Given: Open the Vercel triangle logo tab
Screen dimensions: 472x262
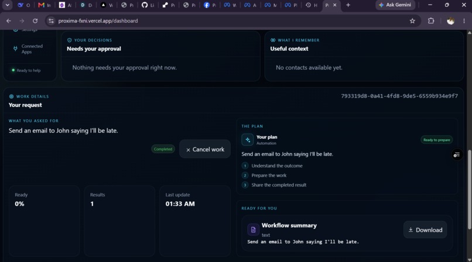Looking at the screenshot, I should click(x=107, y=5).
